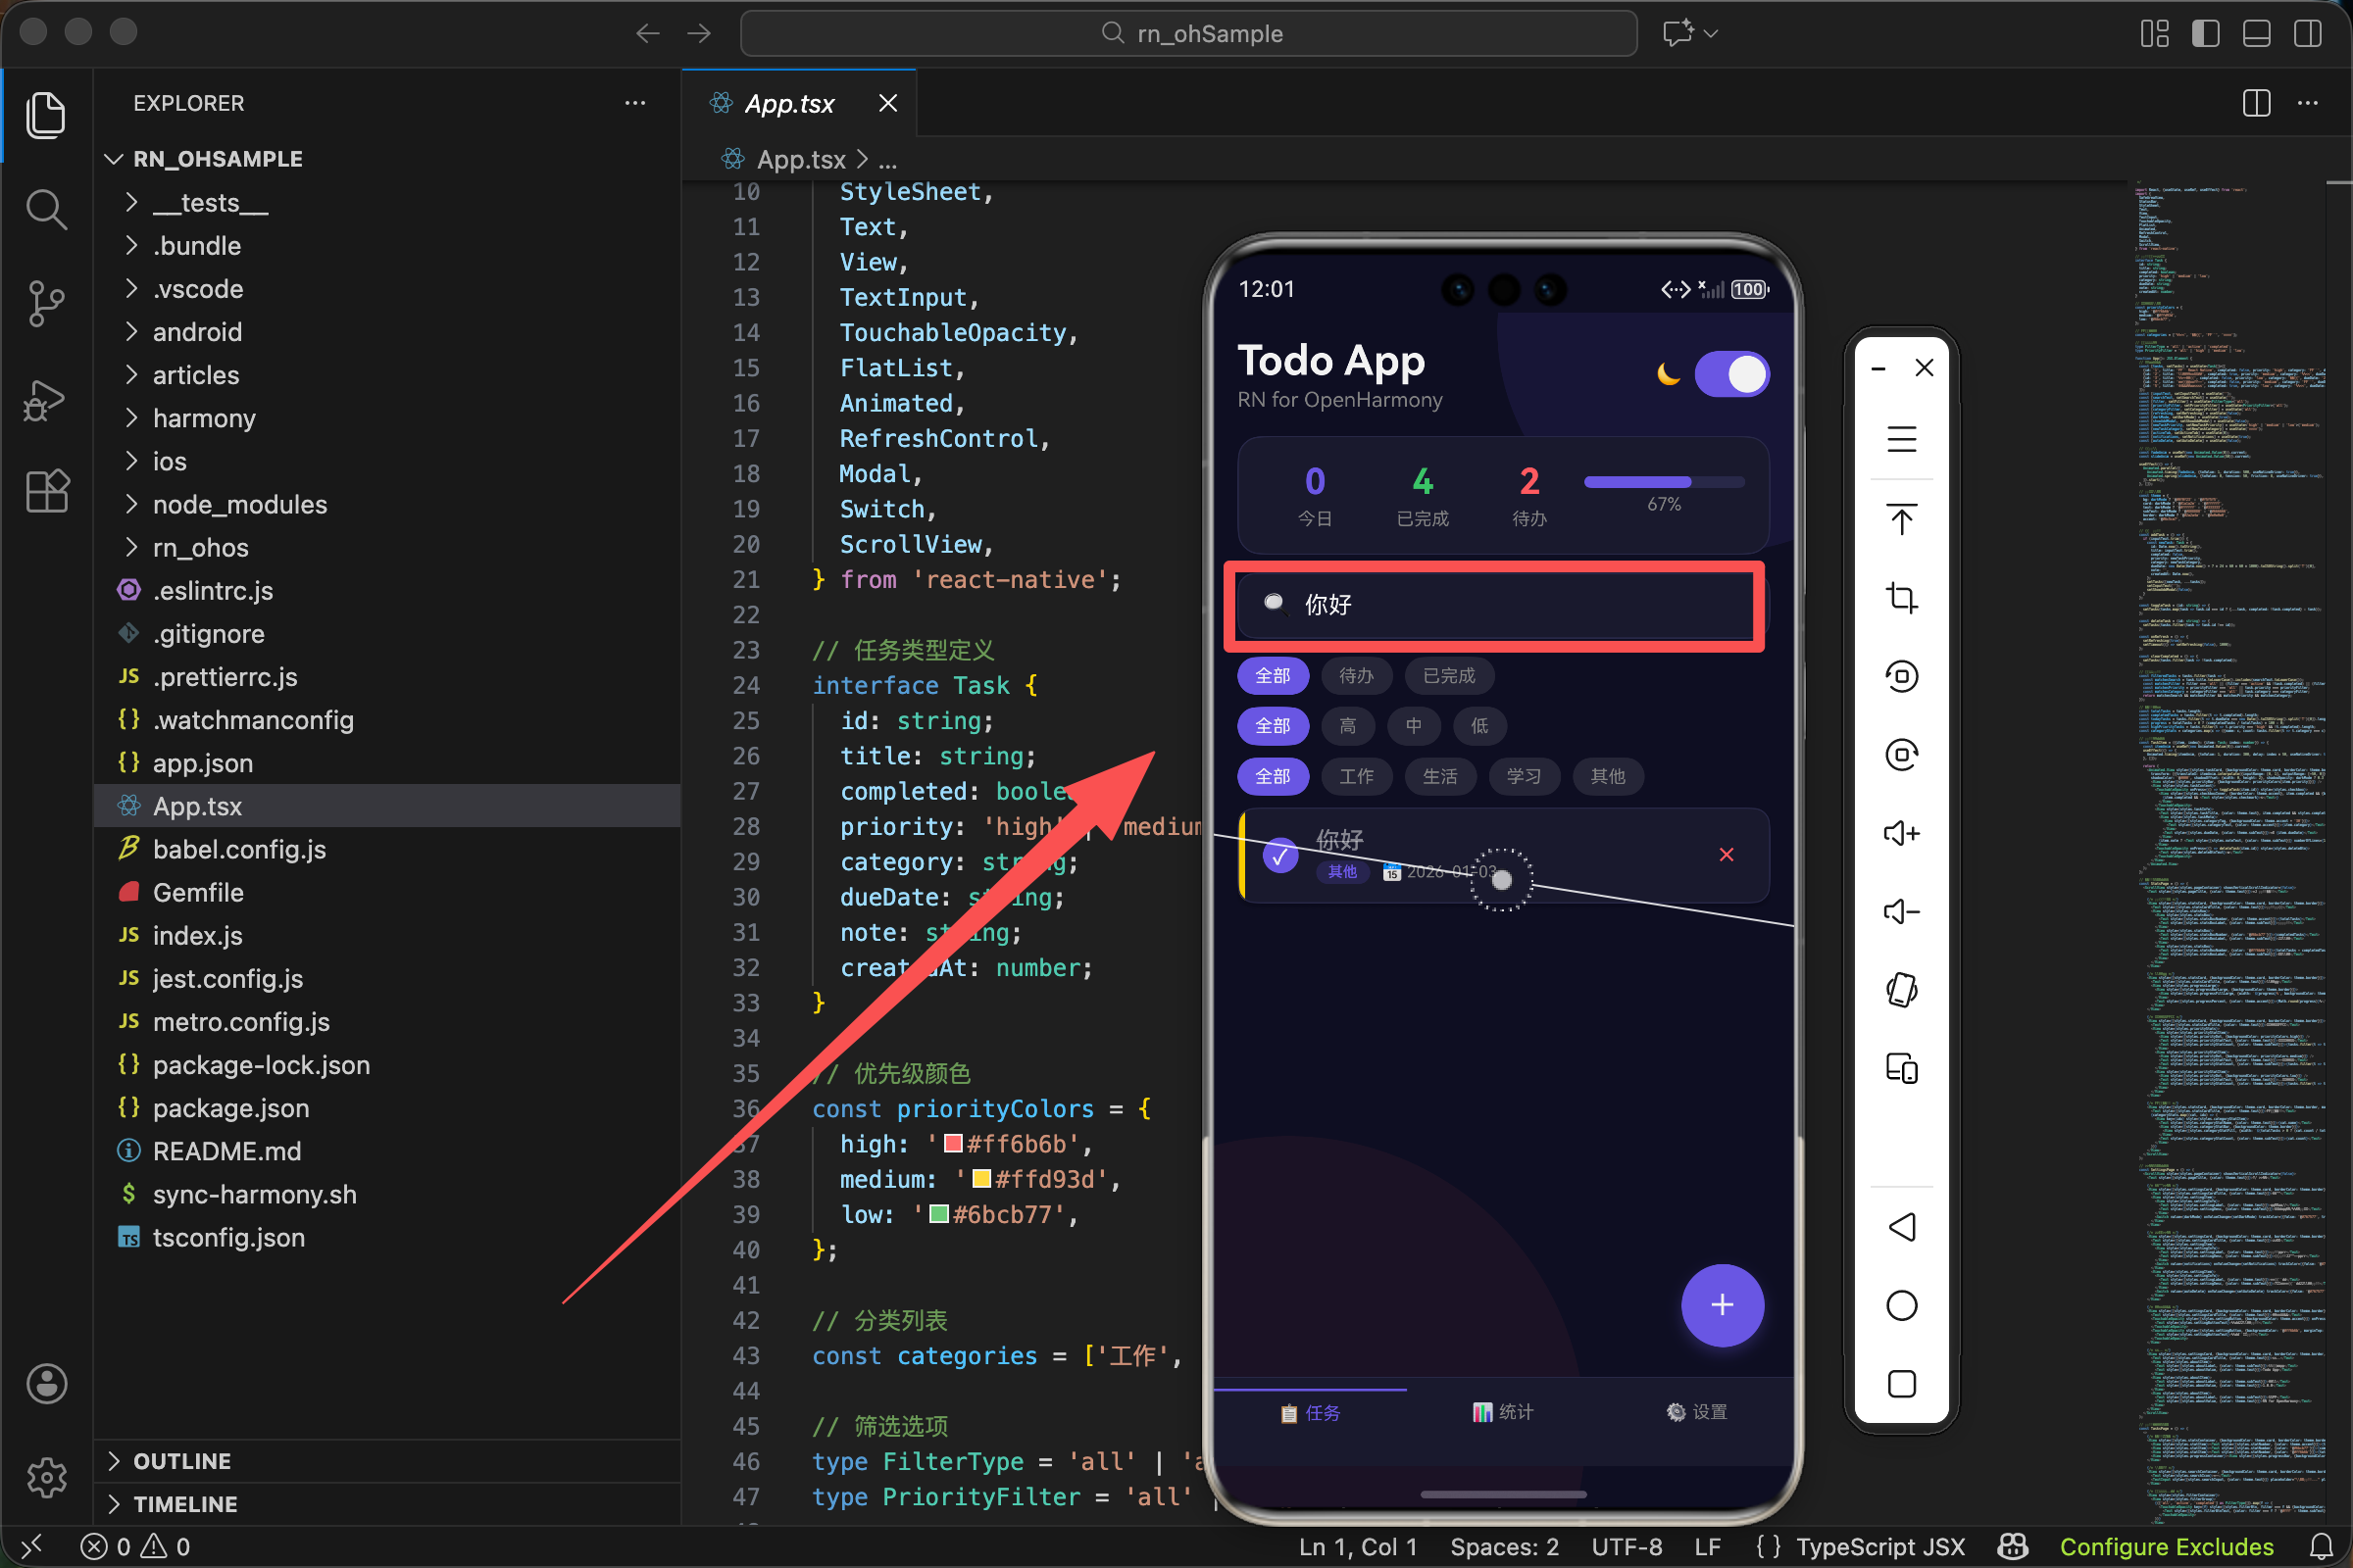The height and width of the screenshot is (1568, 2353).
Task: Click the emulator crop screenshot icon
Action: (1901, 598)
